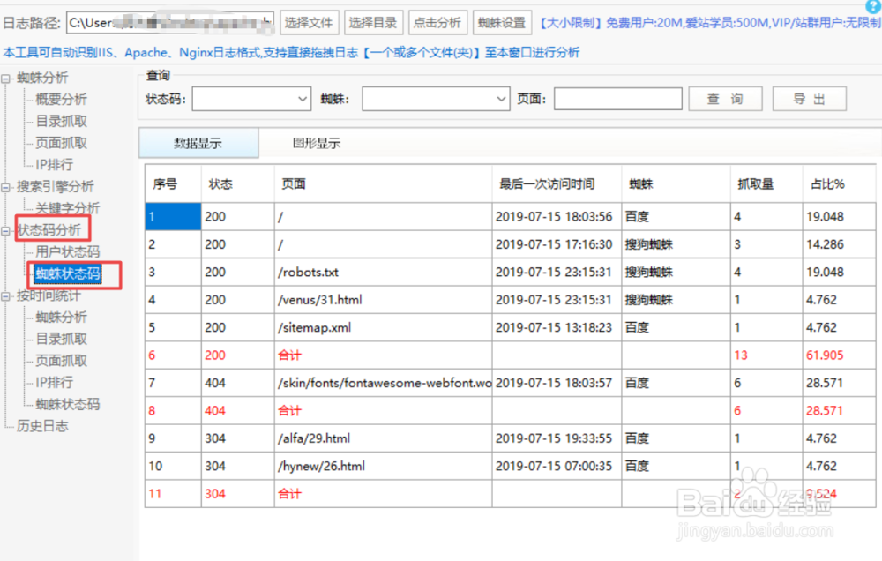The width and height of the screenshot is (882, 561).
Task: Collapse the 状态码分析 tree node
Action: coord(5,231)
